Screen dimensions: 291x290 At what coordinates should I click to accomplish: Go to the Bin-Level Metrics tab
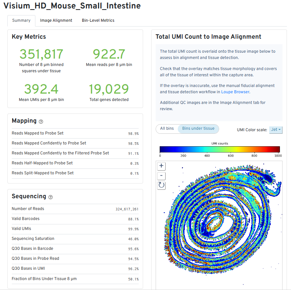coord(98,20)
